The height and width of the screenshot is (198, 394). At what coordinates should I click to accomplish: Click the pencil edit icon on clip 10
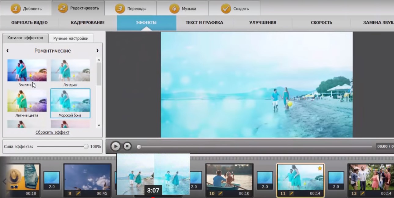[220, 193]
